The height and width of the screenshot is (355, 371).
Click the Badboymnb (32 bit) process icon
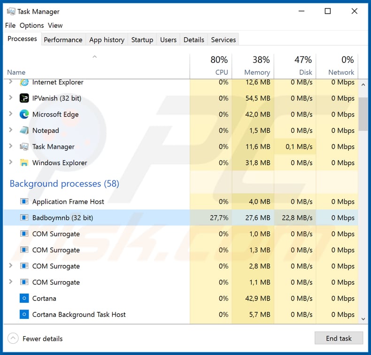point(24,217)
